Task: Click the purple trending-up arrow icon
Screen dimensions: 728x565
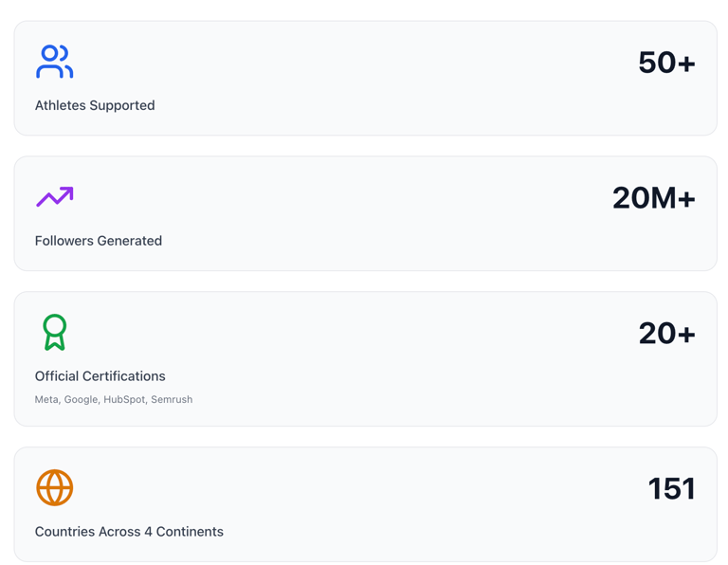Action: (x=54, y=197)
